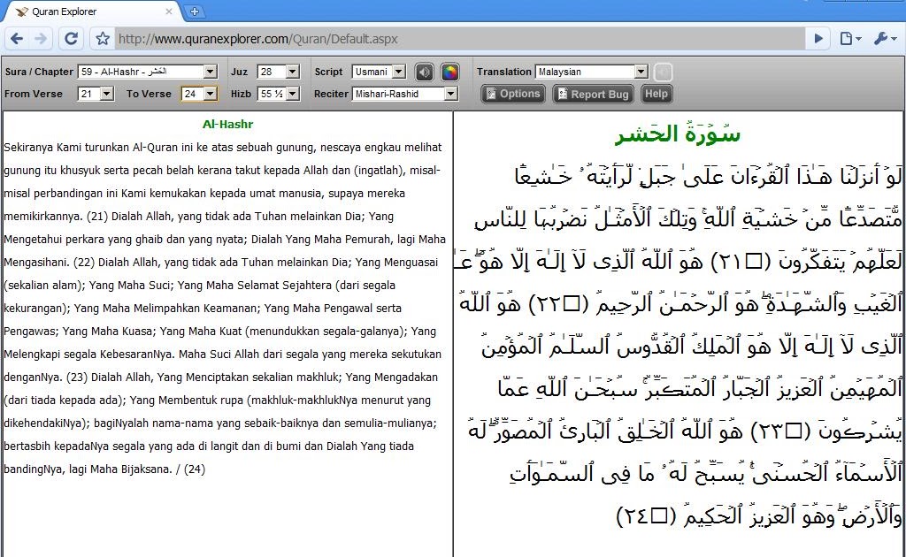Image resolution: width=906 pixels, height=557 pixels.
Task: Open the wrench settings menu
Action: (x=885, y=39)
